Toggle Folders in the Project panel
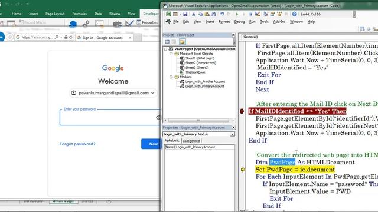 (x=183, y=42)
